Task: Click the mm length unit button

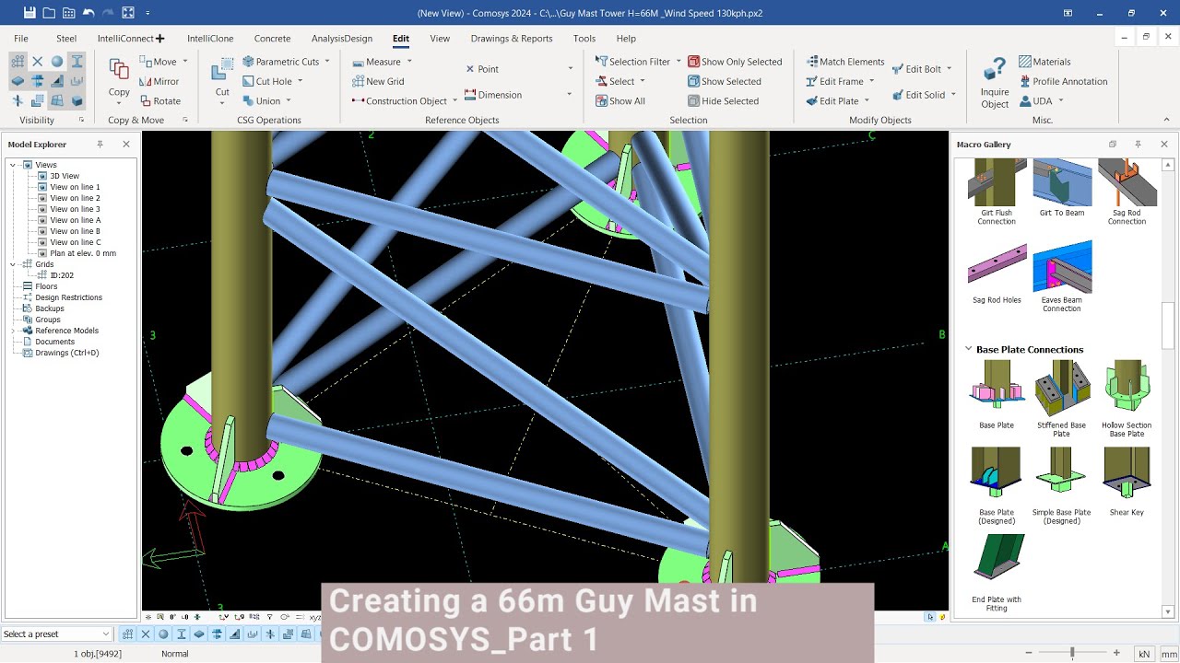Action: [x=1168, y=654]
